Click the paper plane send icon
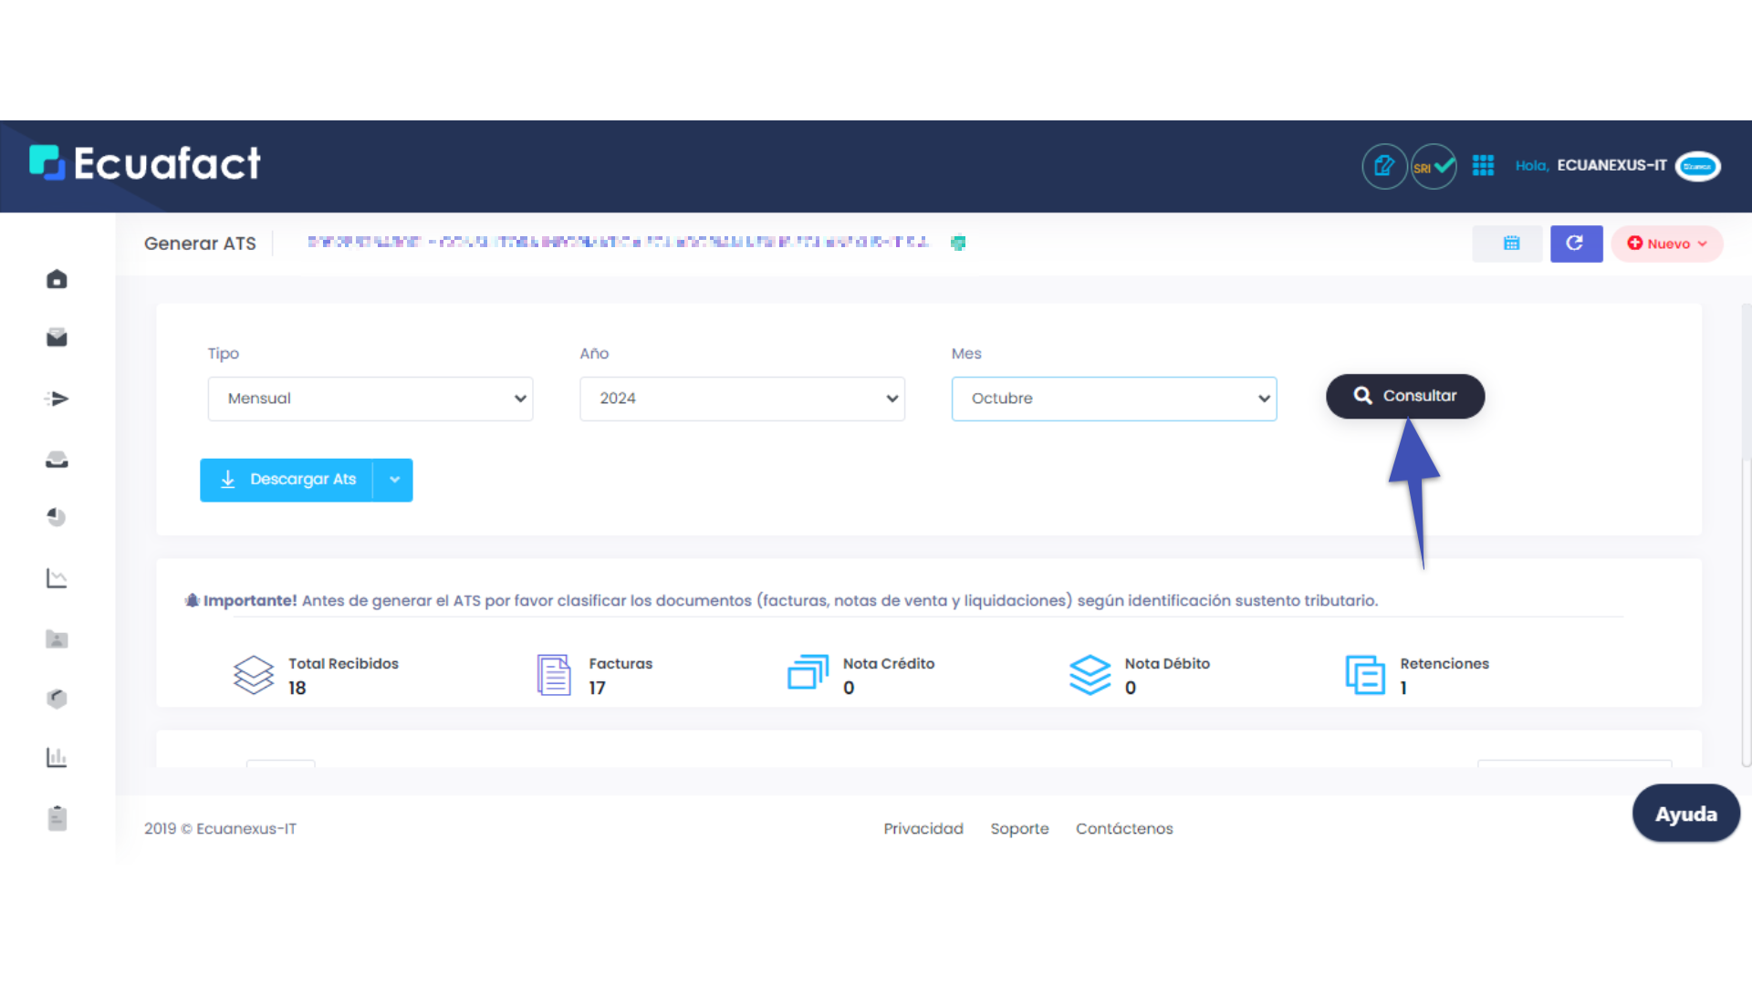1752x985 pixels. (57, 399)
